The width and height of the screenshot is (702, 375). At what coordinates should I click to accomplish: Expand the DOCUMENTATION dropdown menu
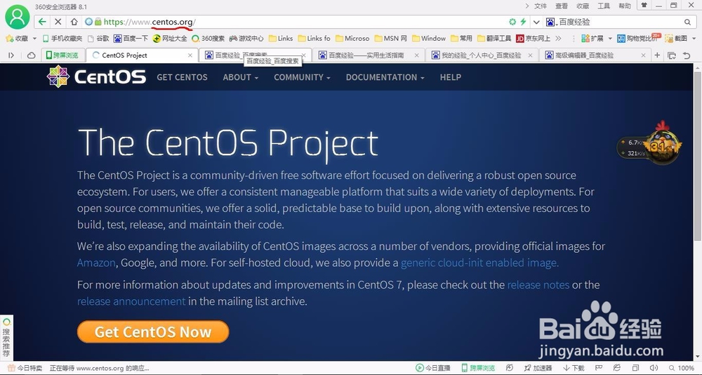385,77
